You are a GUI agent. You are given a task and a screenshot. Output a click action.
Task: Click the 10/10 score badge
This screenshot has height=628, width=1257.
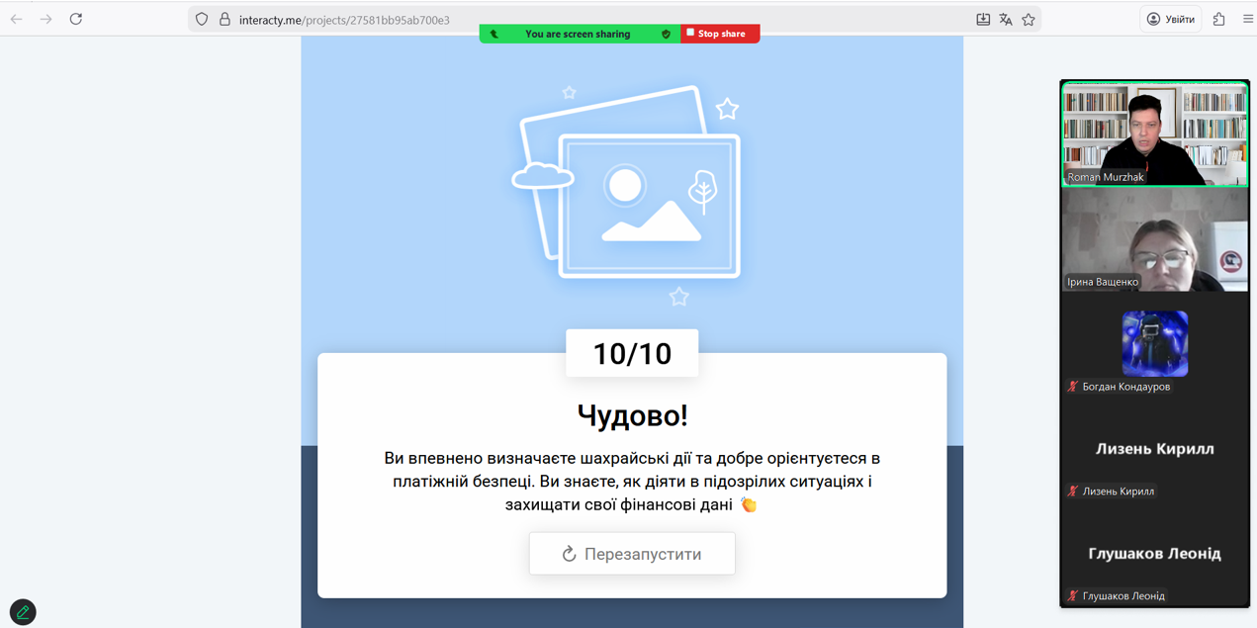click(632, 353)
